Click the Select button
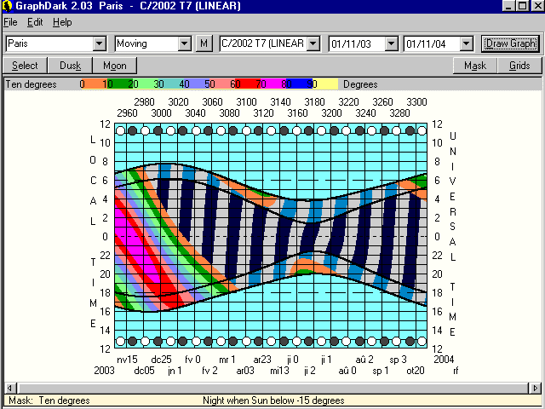 click(x=25, y=66)
